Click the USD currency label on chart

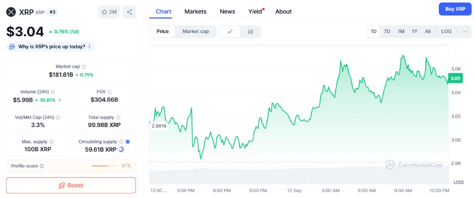coord(459,183)
